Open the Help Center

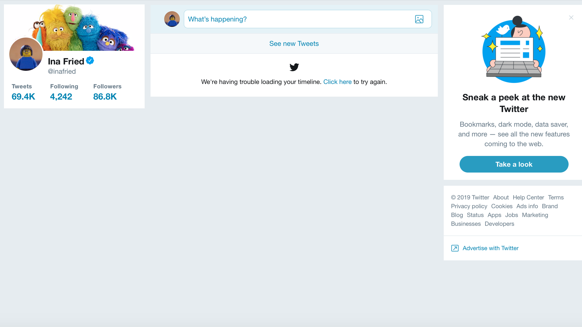(528, 197)
